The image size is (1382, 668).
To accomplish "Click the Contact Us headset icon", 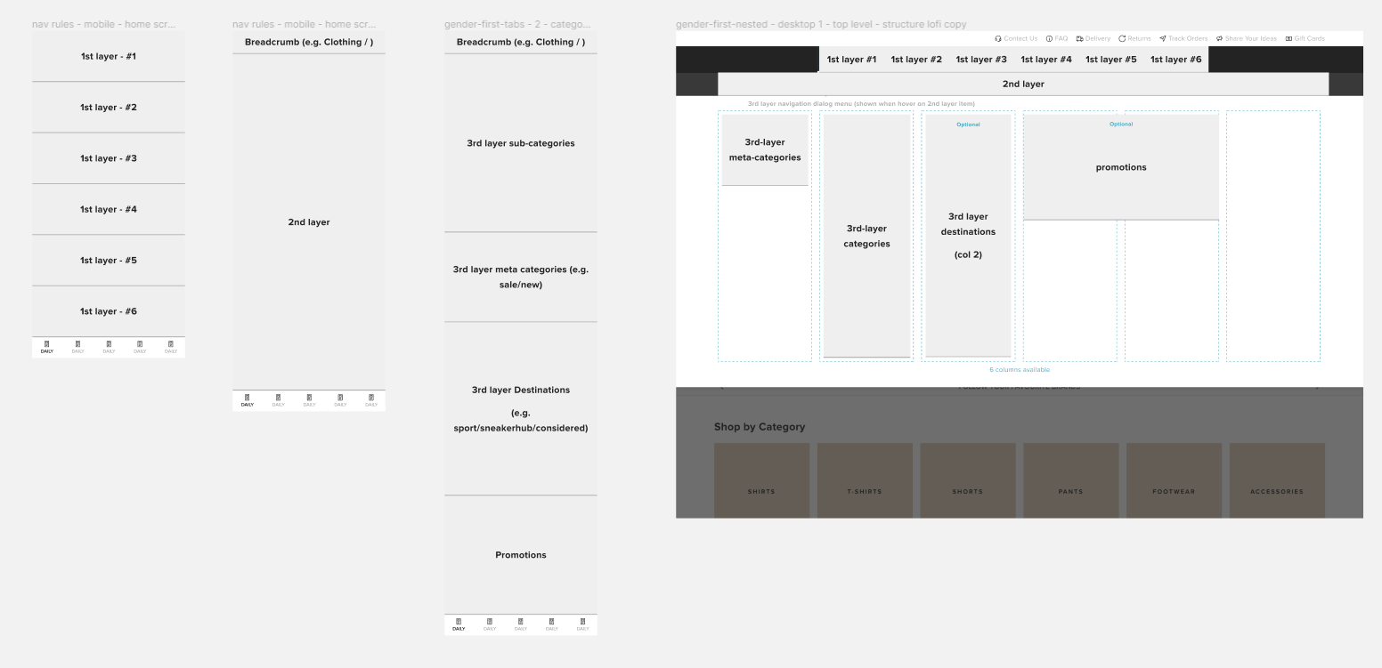I will [x=997, y=38].
